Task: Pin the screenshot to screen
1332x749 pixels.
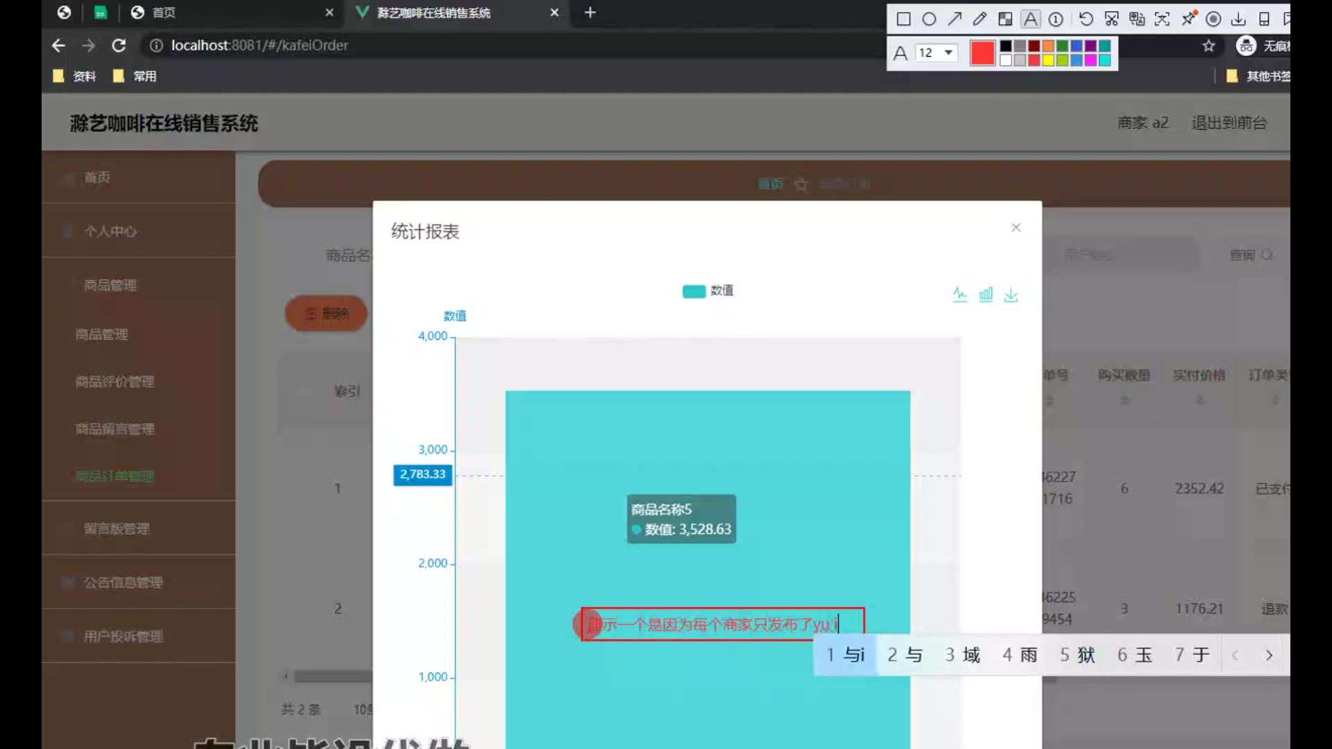Action: (1188, 19)
